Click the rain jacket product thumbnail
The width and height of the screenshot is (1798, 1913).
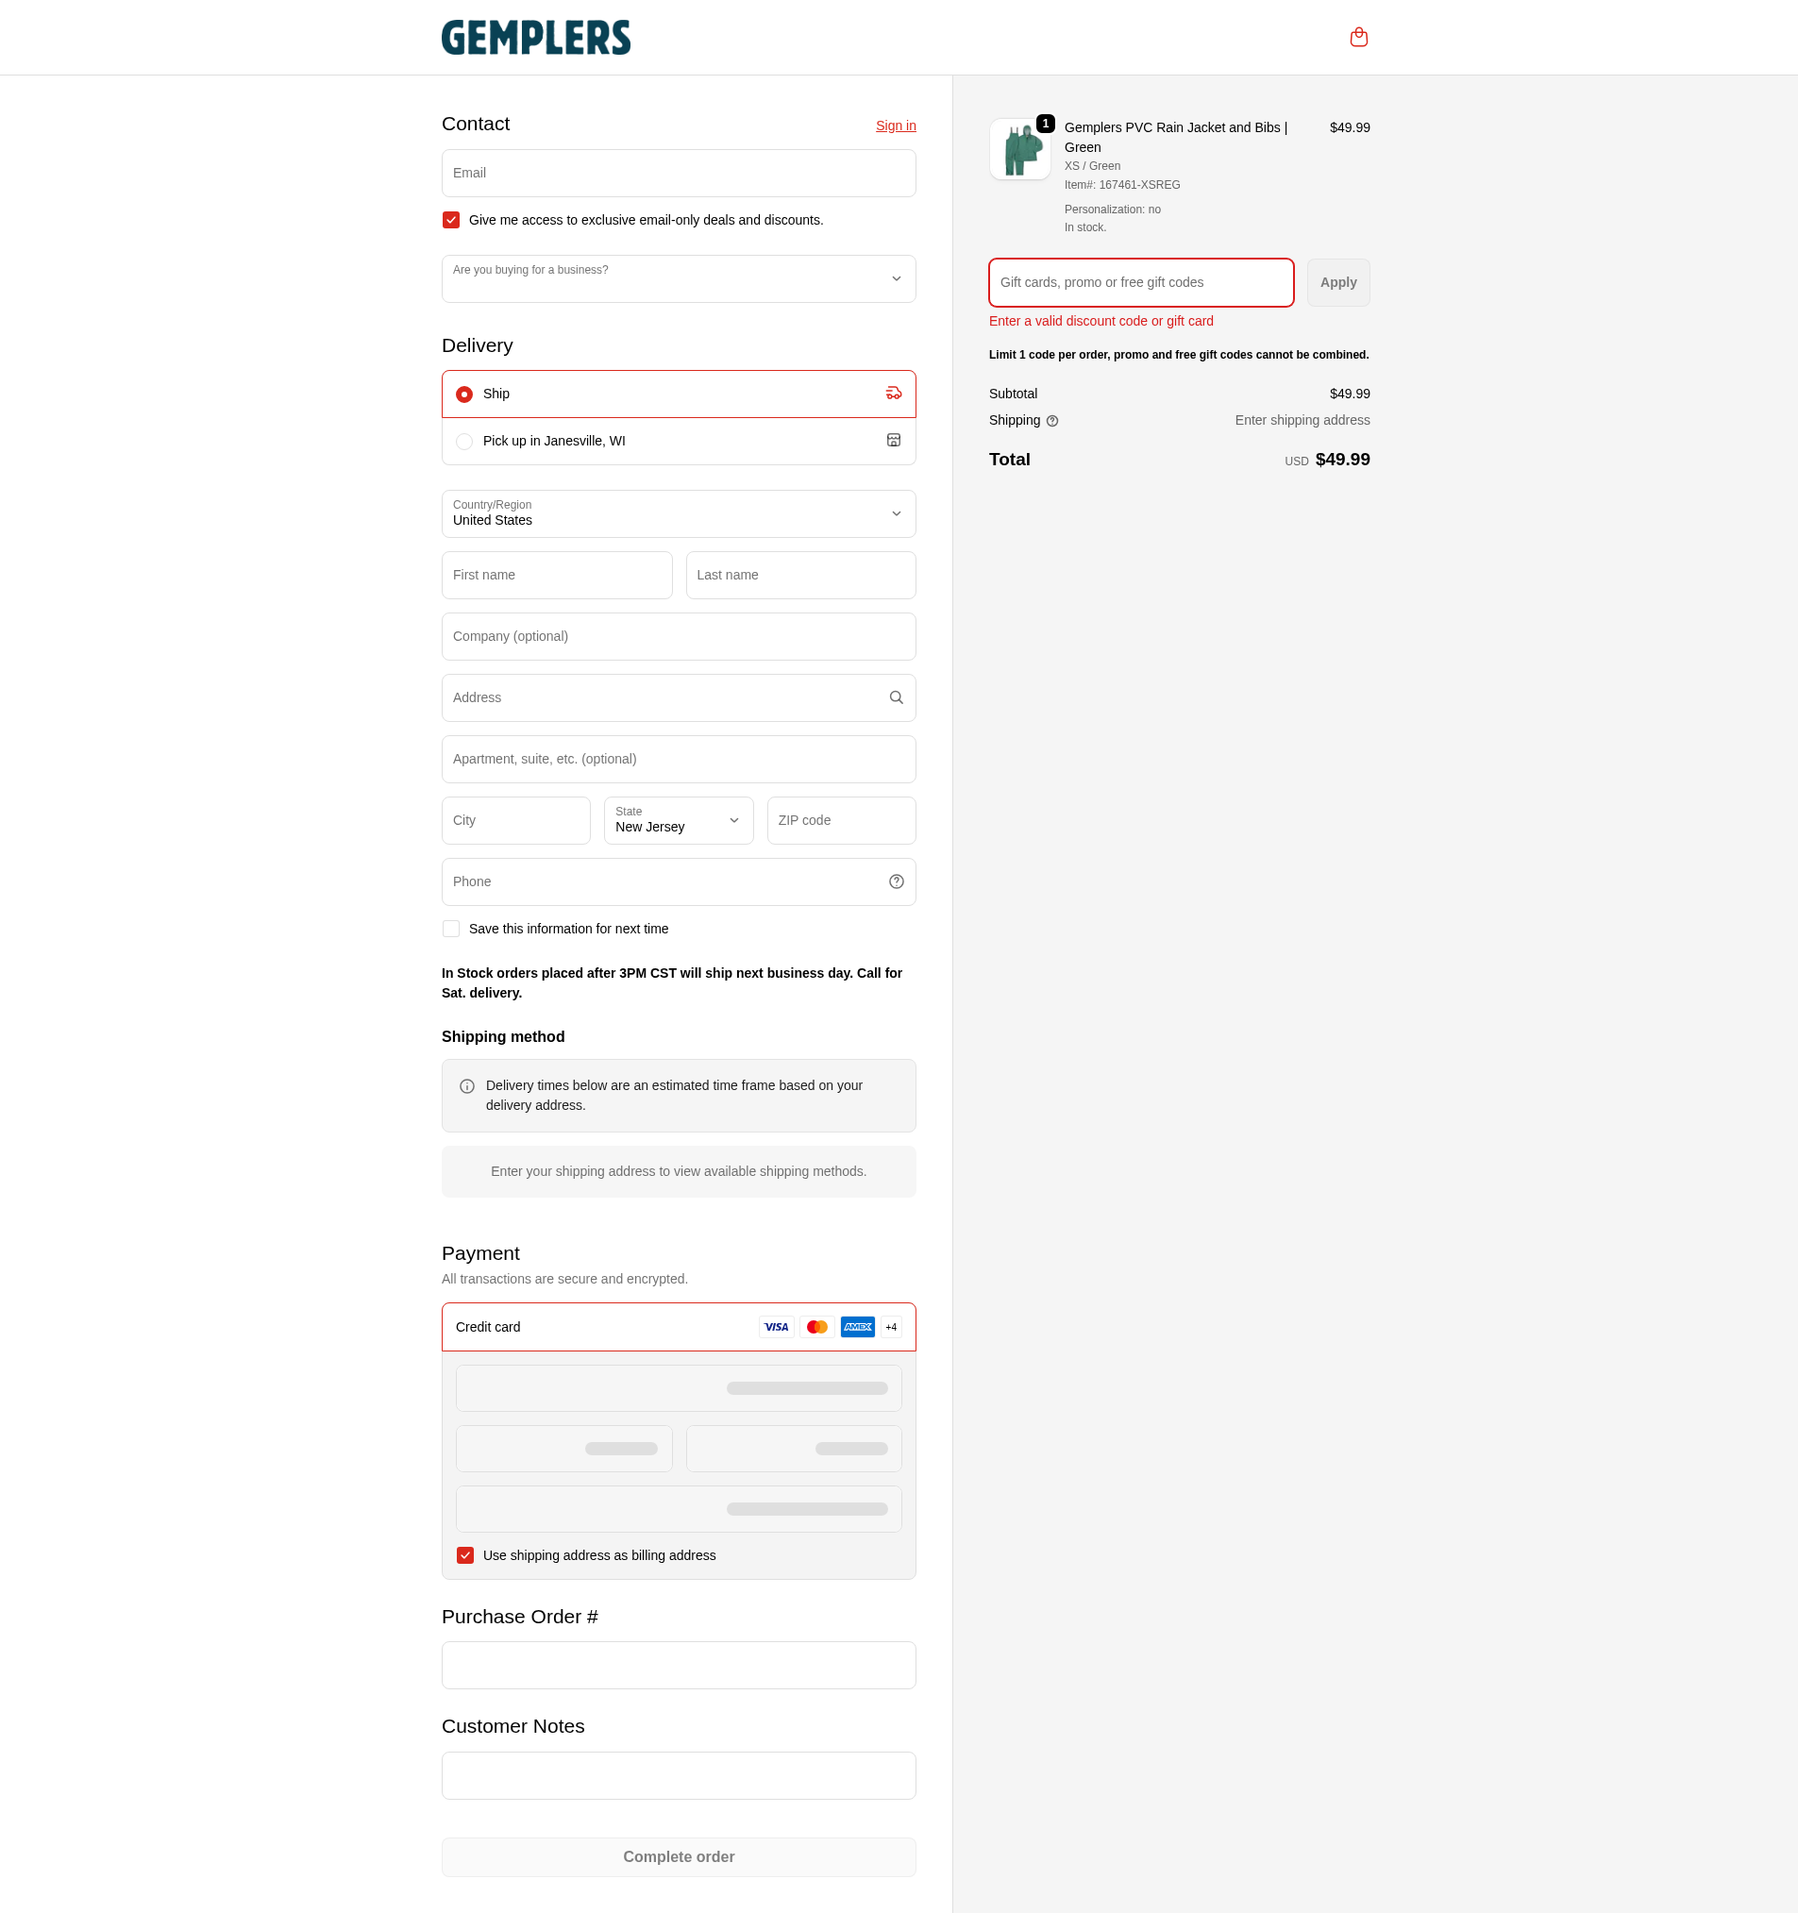[x=1020, y=149]
